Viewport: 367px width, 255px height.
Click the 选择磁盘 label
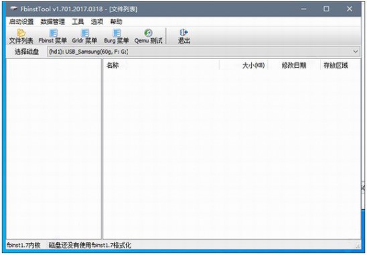click(27, 52)
